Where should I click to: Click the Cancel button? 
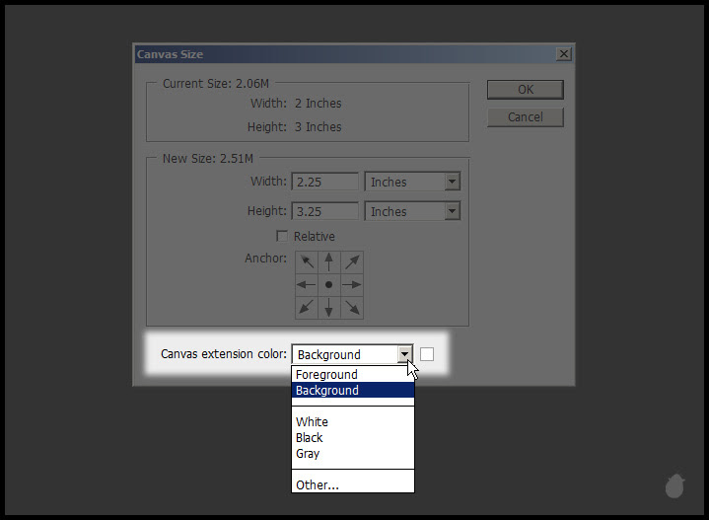526,117
